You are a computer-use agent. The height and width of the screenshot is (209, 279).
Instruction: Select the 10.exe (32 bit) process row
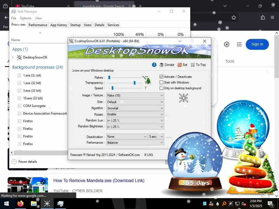tap(38, 98)
